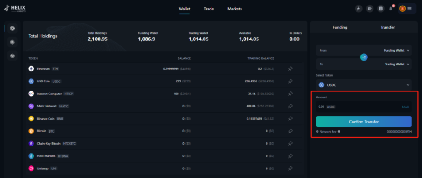Focus the USDC Amount input field
422x178 pixels.
364,107
